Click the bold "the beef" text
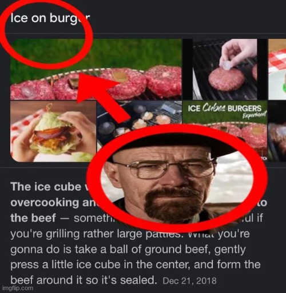286x293 pixels. click(33, 218)
